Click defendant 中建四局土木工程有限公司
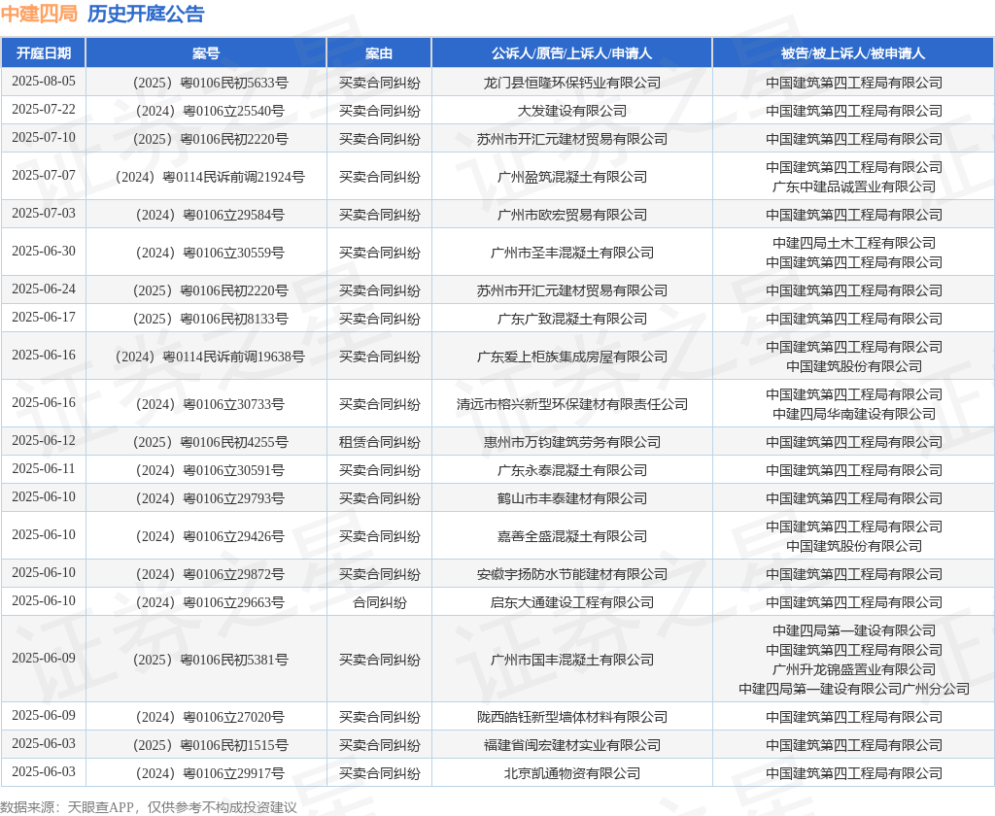Image resolution: width=995 pixels, height=816 pixels. [x=853, y=243]
